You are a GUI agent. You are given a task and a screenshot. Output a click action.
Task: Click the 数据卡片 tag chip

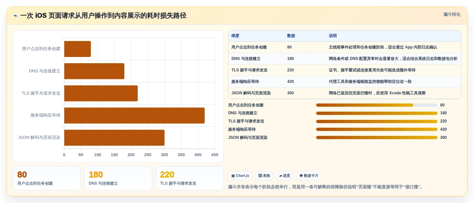309,175
